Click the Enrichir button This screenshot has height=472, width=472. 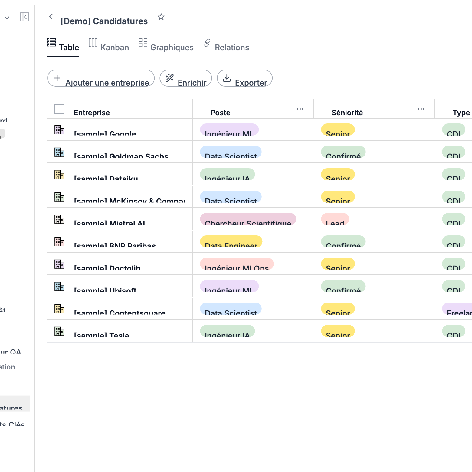pos(186,78)
